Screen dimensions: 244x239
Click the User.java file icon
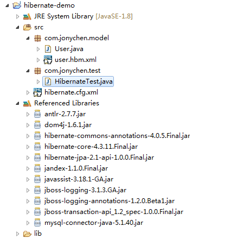tap(48, 49)
